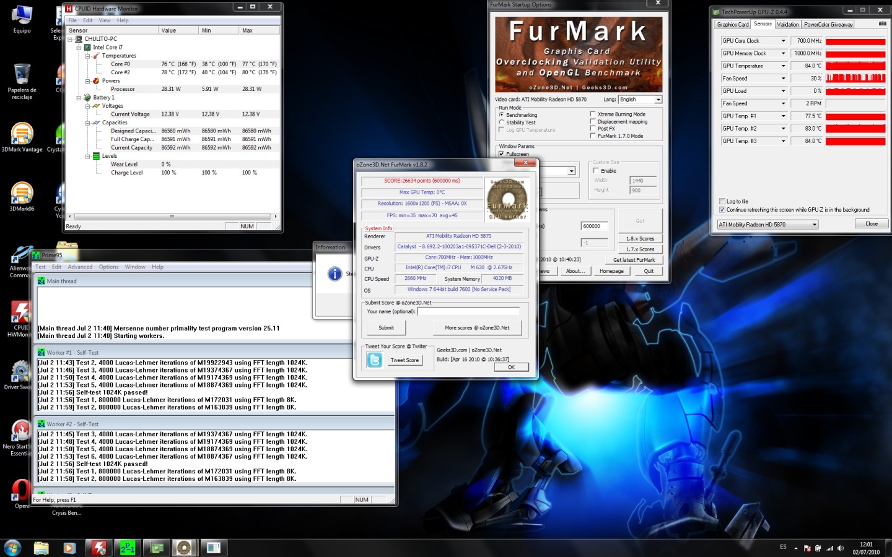Click the Action Center flag tray icon
The image size is (892, 557).
807,548
